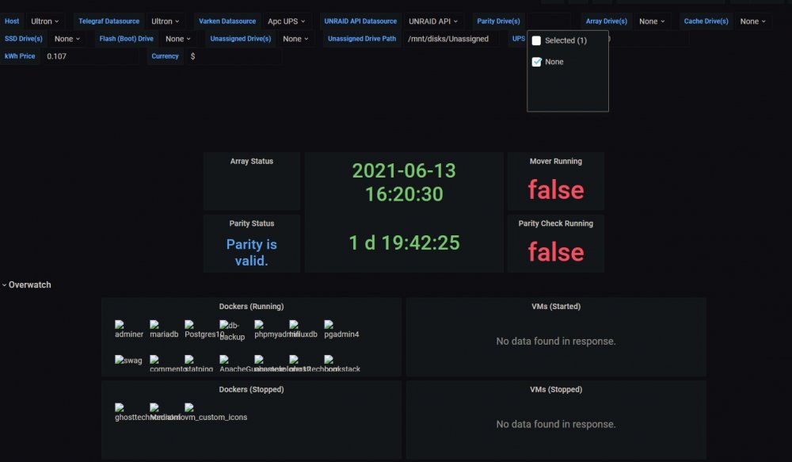Uncheck the None option checkbox
Image resolution: width=792 pixels, height=462 pixels.
coord(536,62)
